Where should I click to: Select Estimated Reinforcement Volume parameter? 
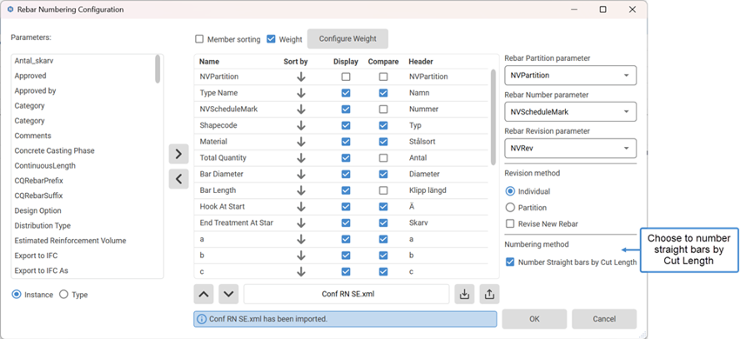pyautogui.click(x=71, y=241)
